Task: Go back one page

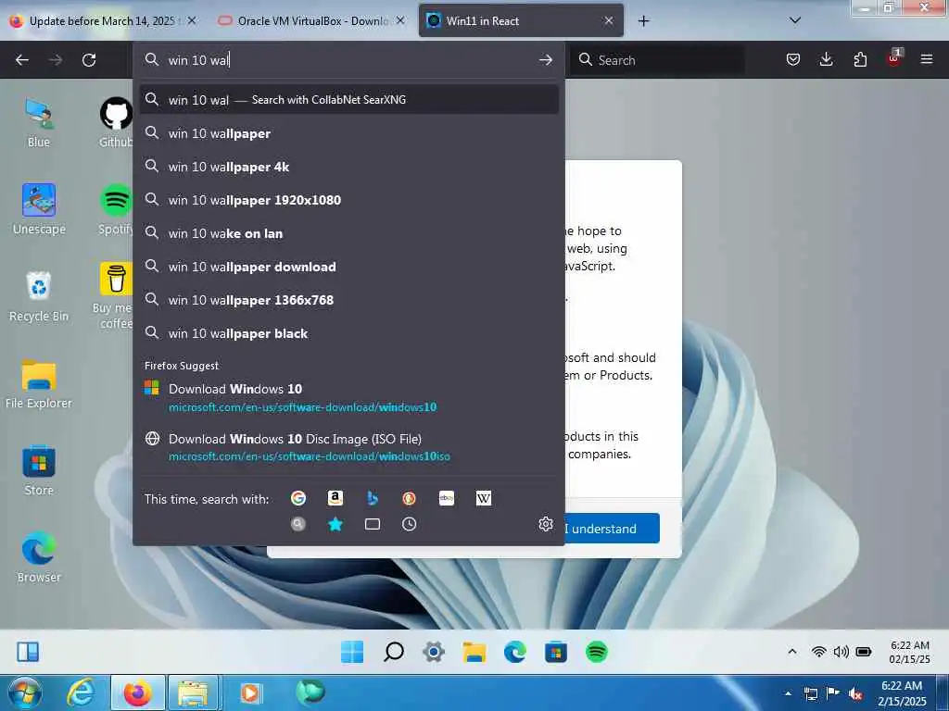Action: click(x=22, y=60)
